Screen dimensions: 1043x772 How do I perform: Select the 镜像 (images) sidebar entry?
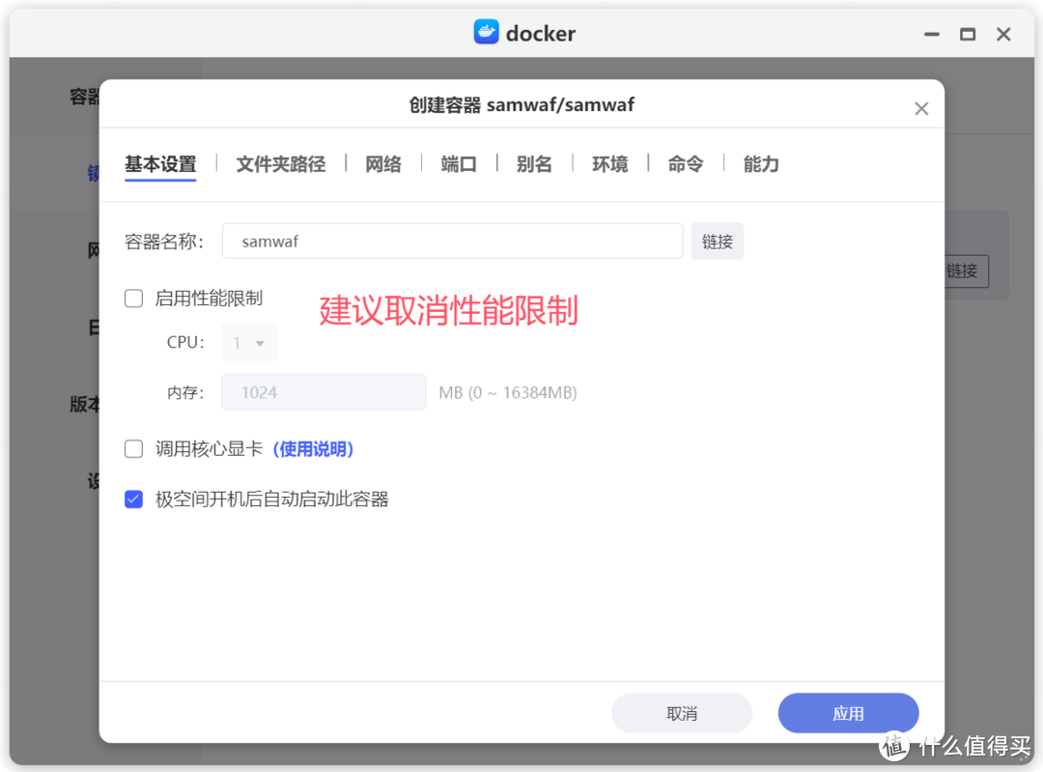tap(91, 172)
